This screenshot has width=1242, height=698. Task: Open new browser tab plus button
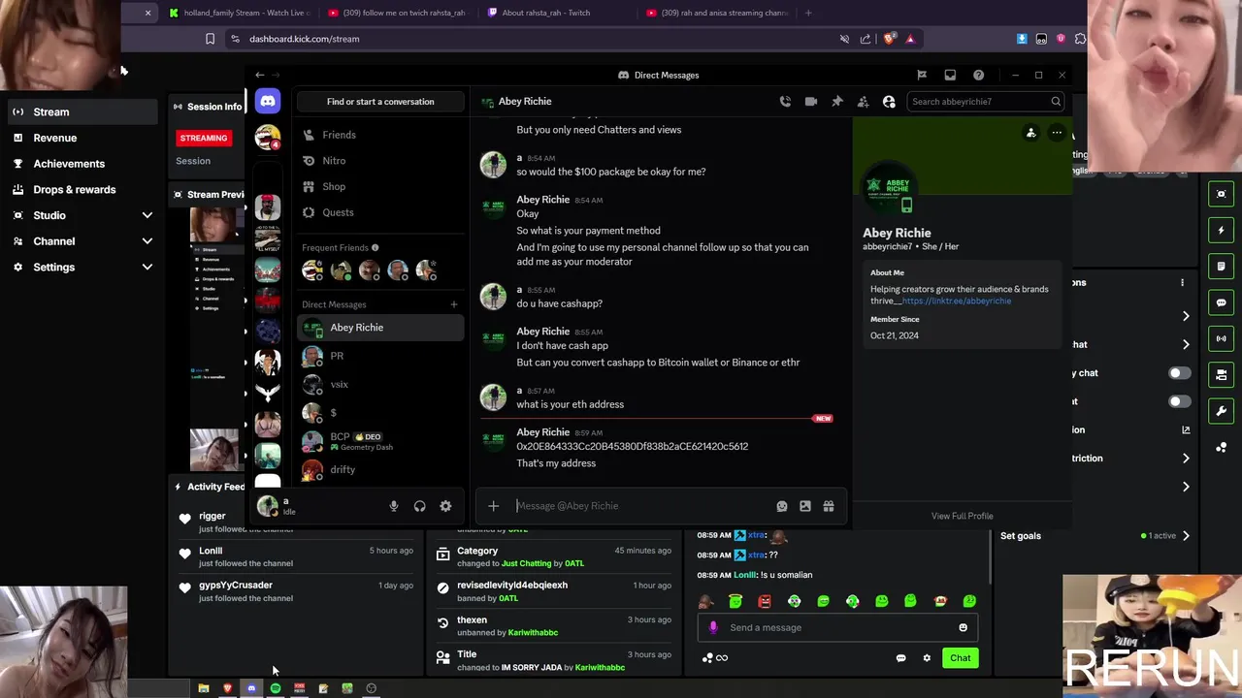click(808, 13)
